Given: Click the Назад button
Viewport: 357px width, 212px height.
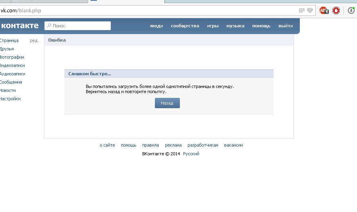Looking at the screenshot, I should coord(167,103).
